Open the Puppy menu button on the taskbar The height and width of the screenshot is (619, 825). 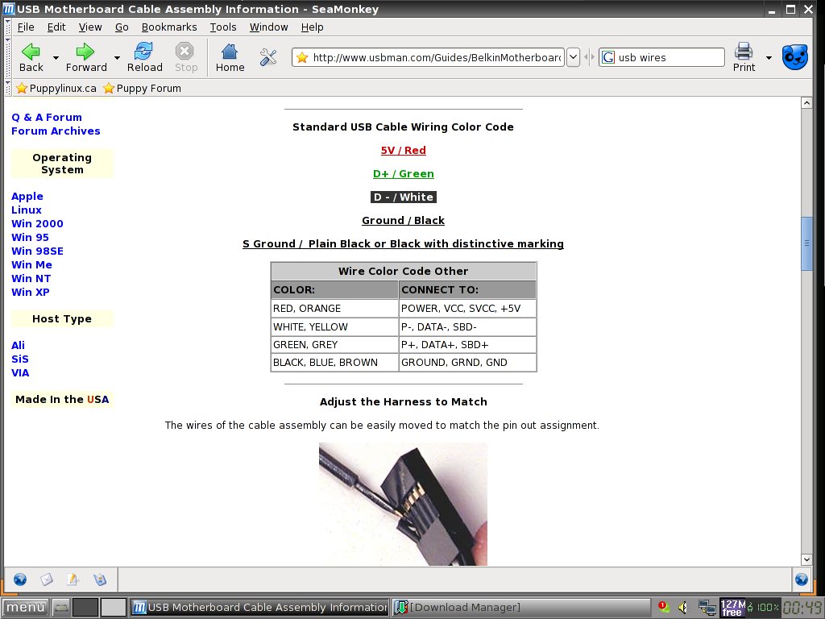pos(25,608)
